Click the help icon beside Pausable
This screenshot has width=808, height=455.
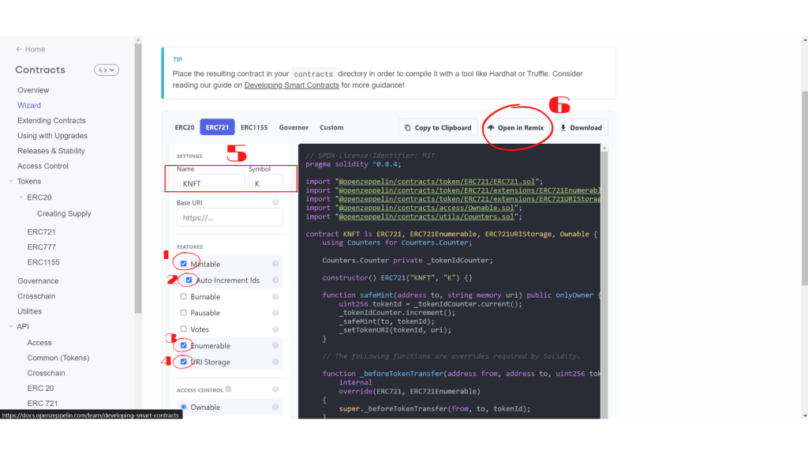[275, 313]
